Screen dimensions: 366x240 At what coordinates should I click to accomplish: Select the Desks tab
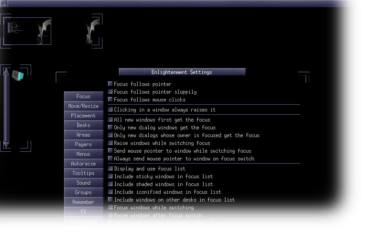[84, 125]
